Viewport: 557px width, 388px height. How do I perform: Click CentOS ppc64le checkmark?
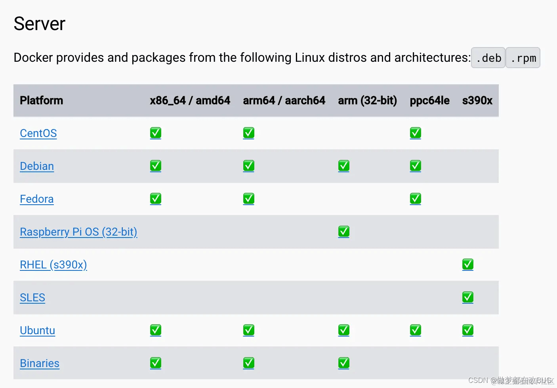click(416, 133)
